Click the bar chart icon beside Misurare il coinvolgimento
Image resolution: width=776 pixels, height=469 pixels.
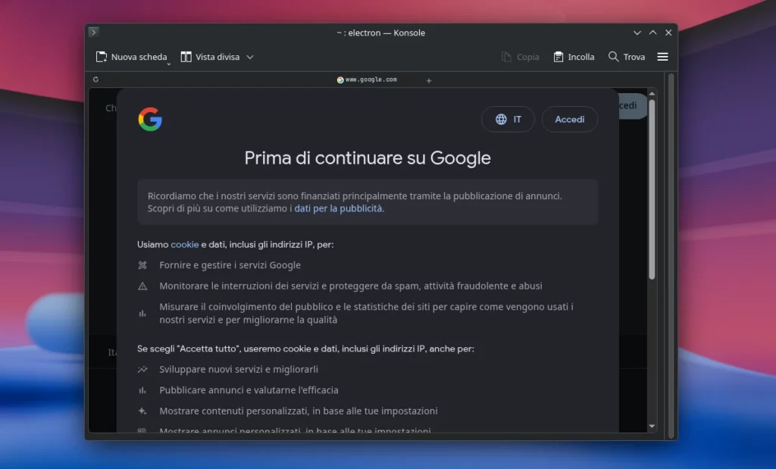142,313
